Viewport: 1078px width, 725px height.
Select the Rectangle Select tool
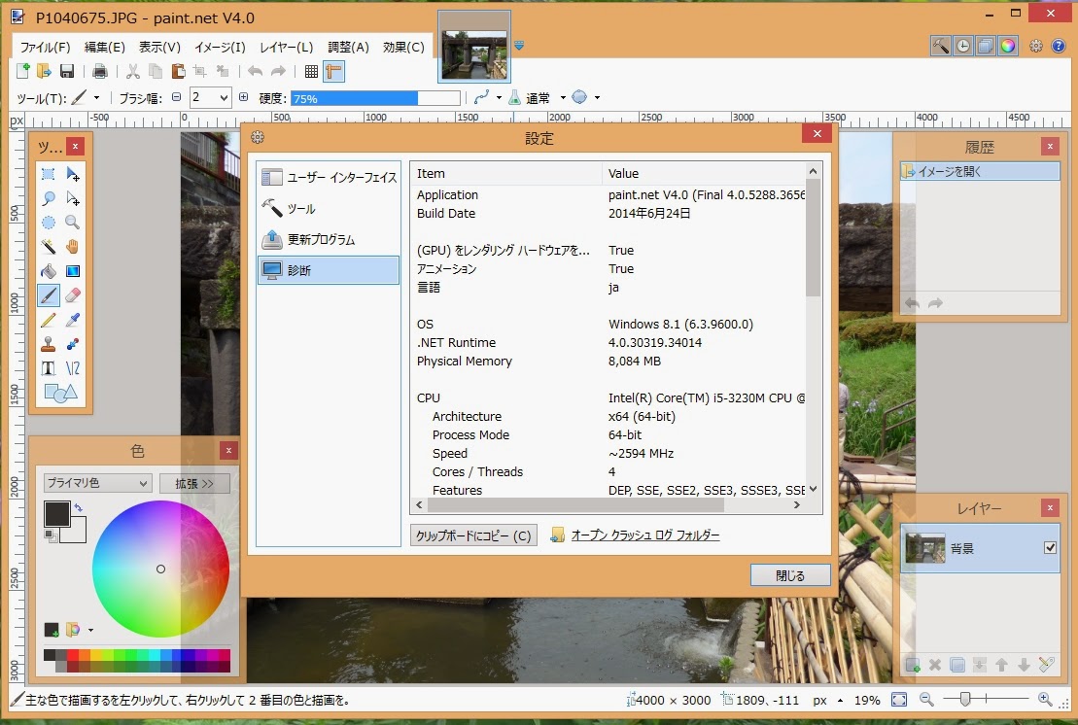click(49, 174)
